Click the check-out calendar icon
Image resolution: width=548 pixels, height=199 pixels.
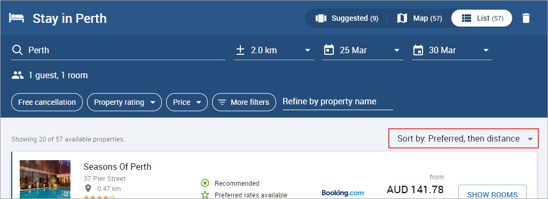tap(418, 50)
